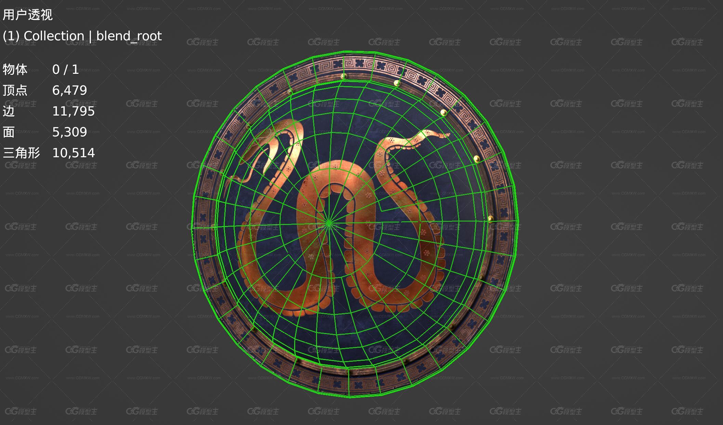
Task: Click the '顶点' statistics label
Action: (x=15, y=91)
